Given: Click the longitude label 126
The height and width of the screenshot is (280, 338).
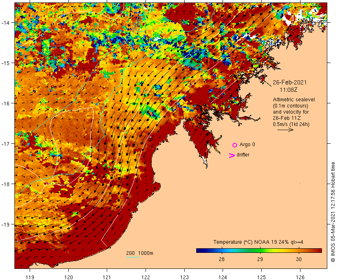Looking at the screenshot, I should (x=300, y=277).
